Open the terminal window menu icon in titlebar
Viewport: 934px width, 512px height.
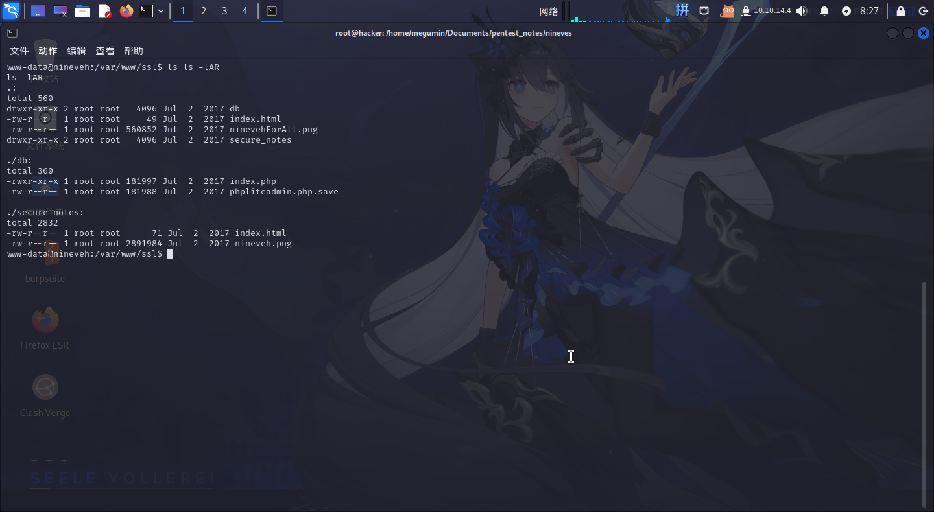point(12,33)
